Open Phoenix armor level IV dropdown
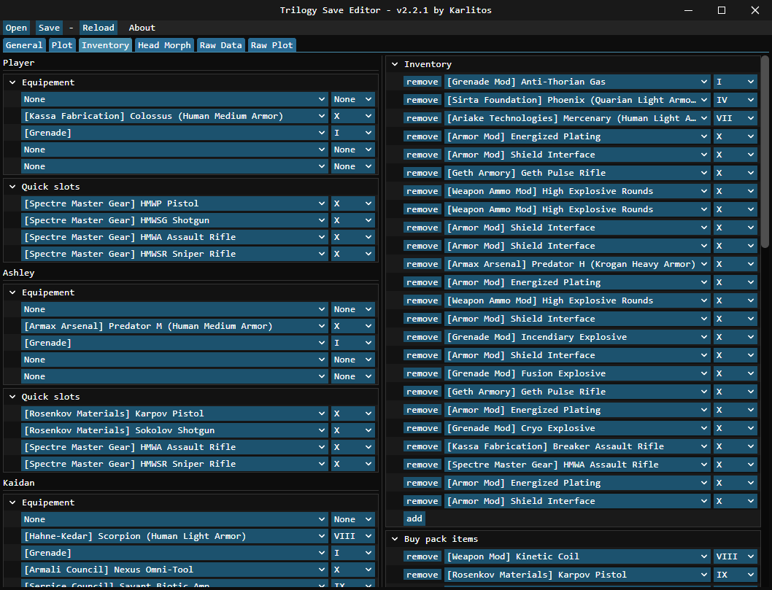This screenshot has height=590, width=772. coord(735,100)
